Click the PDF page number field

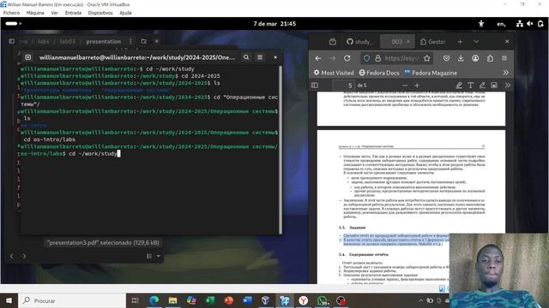[344, 86]
